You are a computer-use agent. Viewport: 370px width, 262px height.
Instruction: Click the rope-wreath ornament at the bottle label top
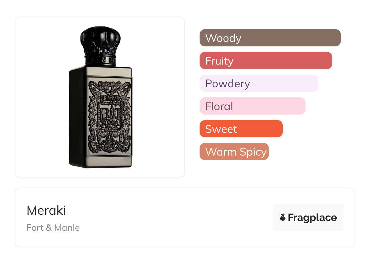(x=109, y=87)
